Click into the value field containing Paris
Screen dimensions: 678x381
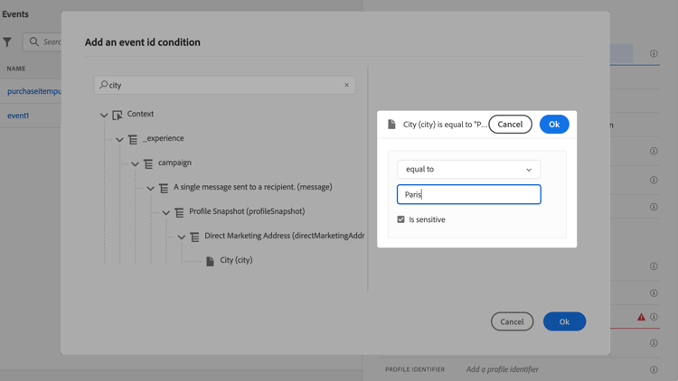[x=468, y=194]
